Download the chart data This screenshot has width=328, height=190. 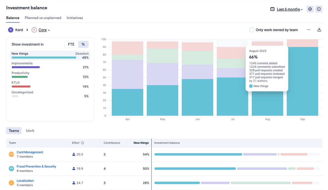coord(319,30)
